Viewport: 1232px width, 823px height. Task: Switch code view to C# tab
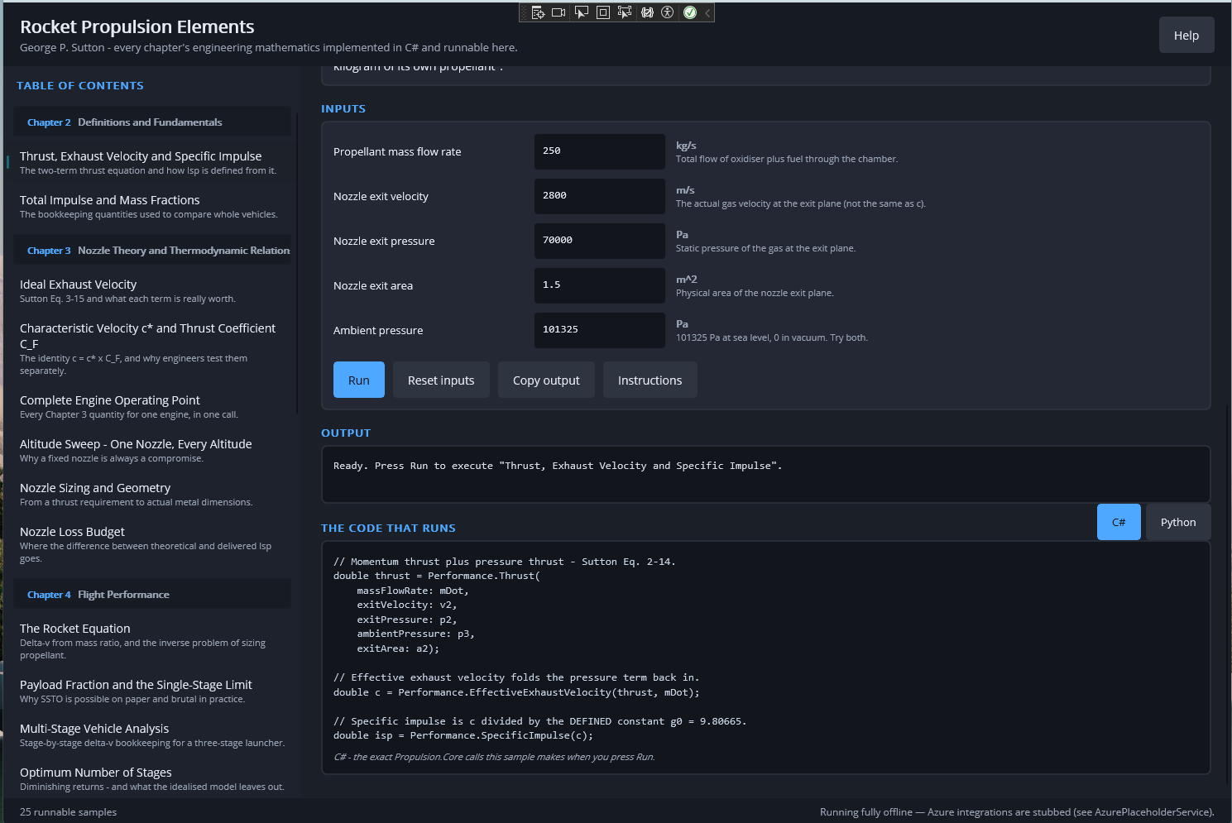pyautogui.click(x=1119, y=522)
